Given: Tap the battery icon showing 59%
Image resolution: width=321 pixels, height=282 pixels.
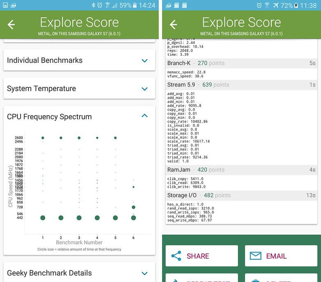Looking at the screenshot, I should (135, 5).
